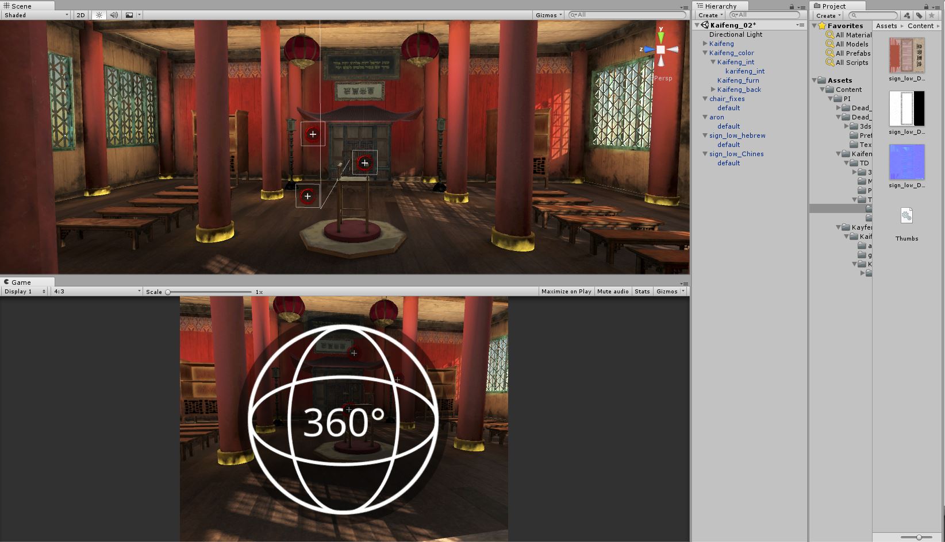Open Hierarchy panel options menu

point(801,7)
